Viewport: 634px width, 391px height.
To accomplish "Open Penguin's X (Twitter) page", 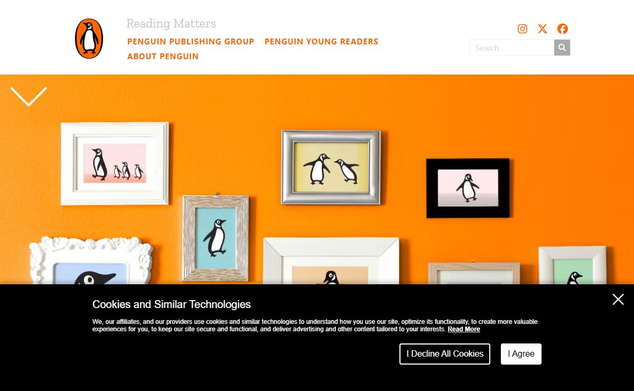I will pos(543,29).
